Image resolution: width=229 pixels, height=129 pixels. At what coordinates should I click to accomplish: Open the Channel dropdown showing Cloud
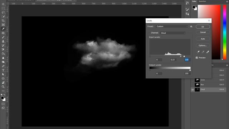point(173,33)
